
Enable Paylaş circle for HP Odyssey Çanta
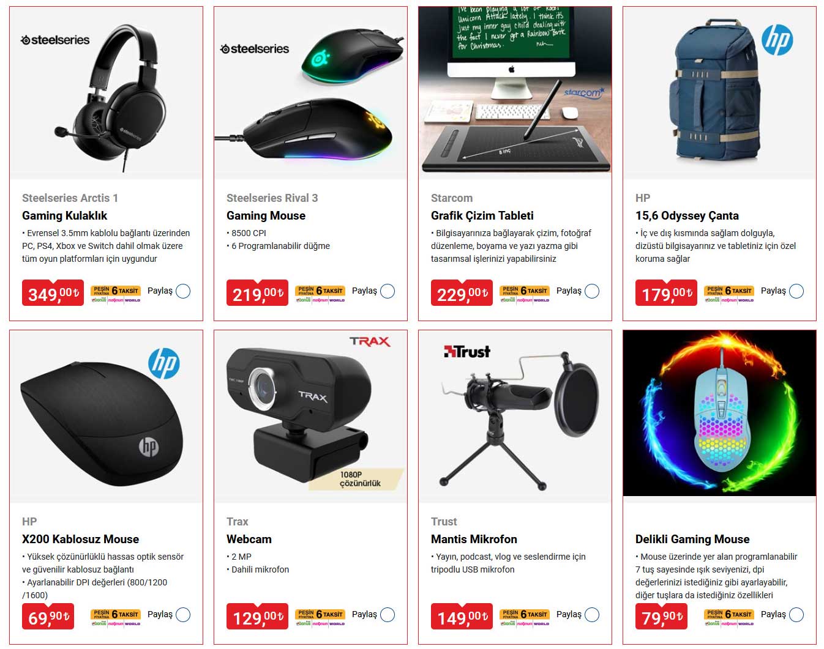796,291
